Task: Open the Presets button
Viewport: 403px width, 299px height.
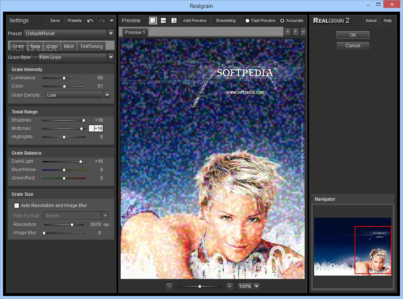Action: (74, 20)
